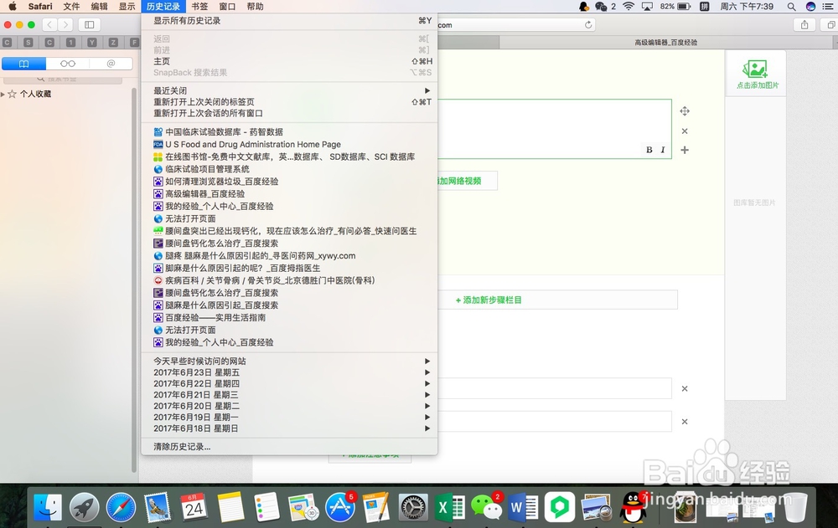838x528 pixels.
Task: Click the move step crosshair icon
Action: pyautogui.click(x=685, y=111)
